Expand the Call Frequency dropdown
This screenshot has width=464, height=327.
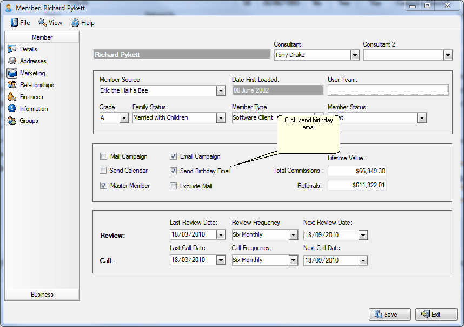[293, 260]
